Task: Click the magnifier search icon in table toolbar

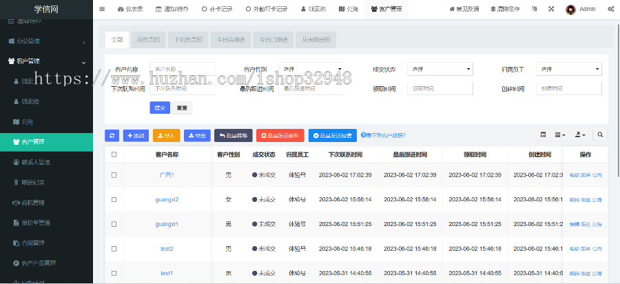Action: pos(600,135)
